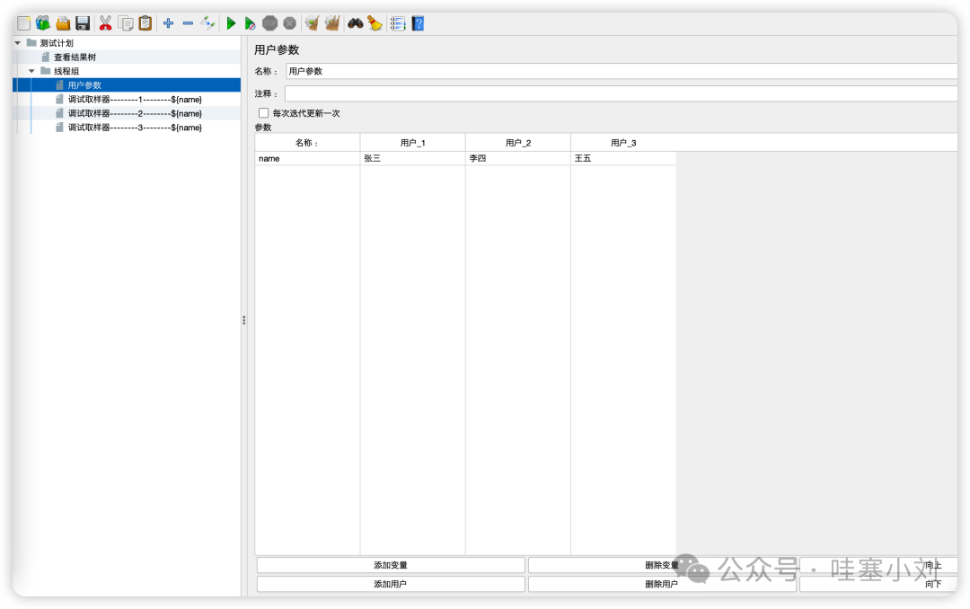Click the 用户_2 column header

518,143
